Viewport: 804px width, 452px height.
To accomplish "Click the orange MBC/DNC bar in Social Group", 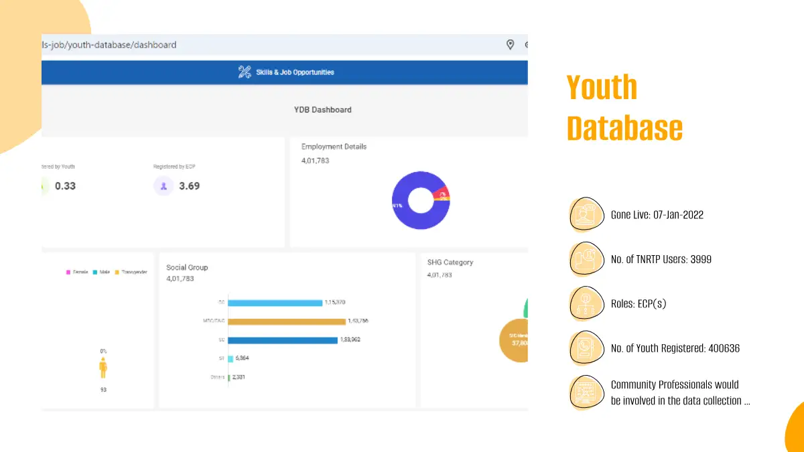I will click(x=286, y=321).
